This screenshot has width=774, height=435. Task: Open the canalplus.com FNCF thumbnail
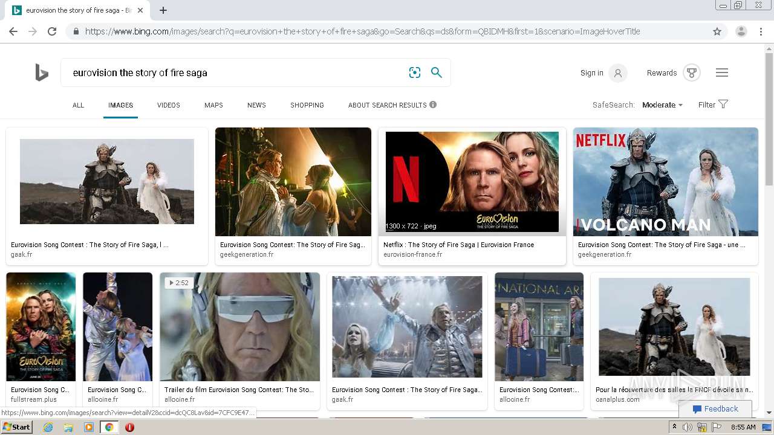pyautogui.click(x=674, y=327)
